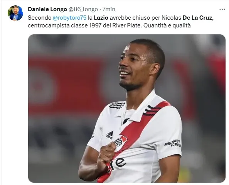Screen dimensions: 229x185
Task: Click the text centrocampista classe 1997
Action: (64, 25)
